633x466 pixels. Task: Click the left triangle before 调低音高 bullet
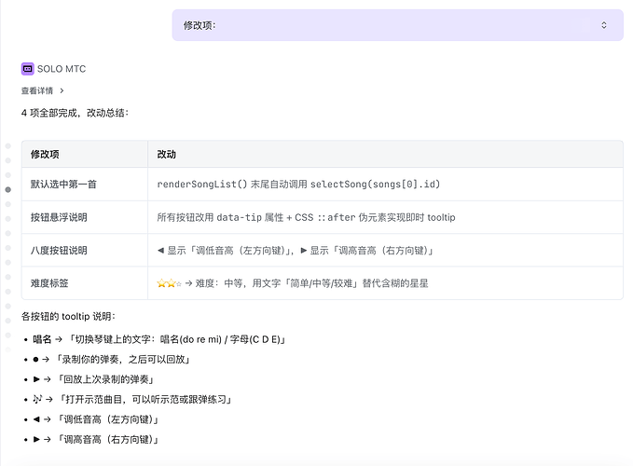click(x=36, y=419)
